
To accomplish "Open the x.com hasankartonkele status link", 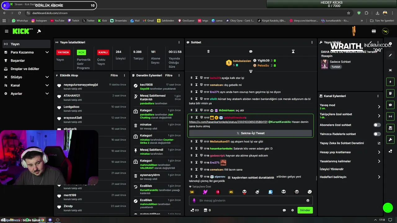I will pyautogui.click(x=228, y=122).
